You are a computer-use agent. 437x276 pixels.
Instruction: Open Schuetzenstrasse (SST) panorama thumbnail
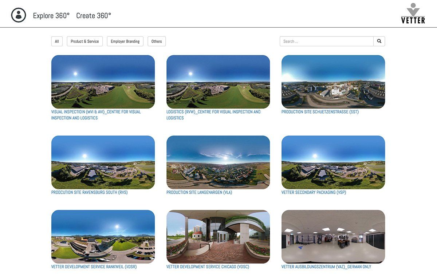pyautogui.click(x=333, y=82)
